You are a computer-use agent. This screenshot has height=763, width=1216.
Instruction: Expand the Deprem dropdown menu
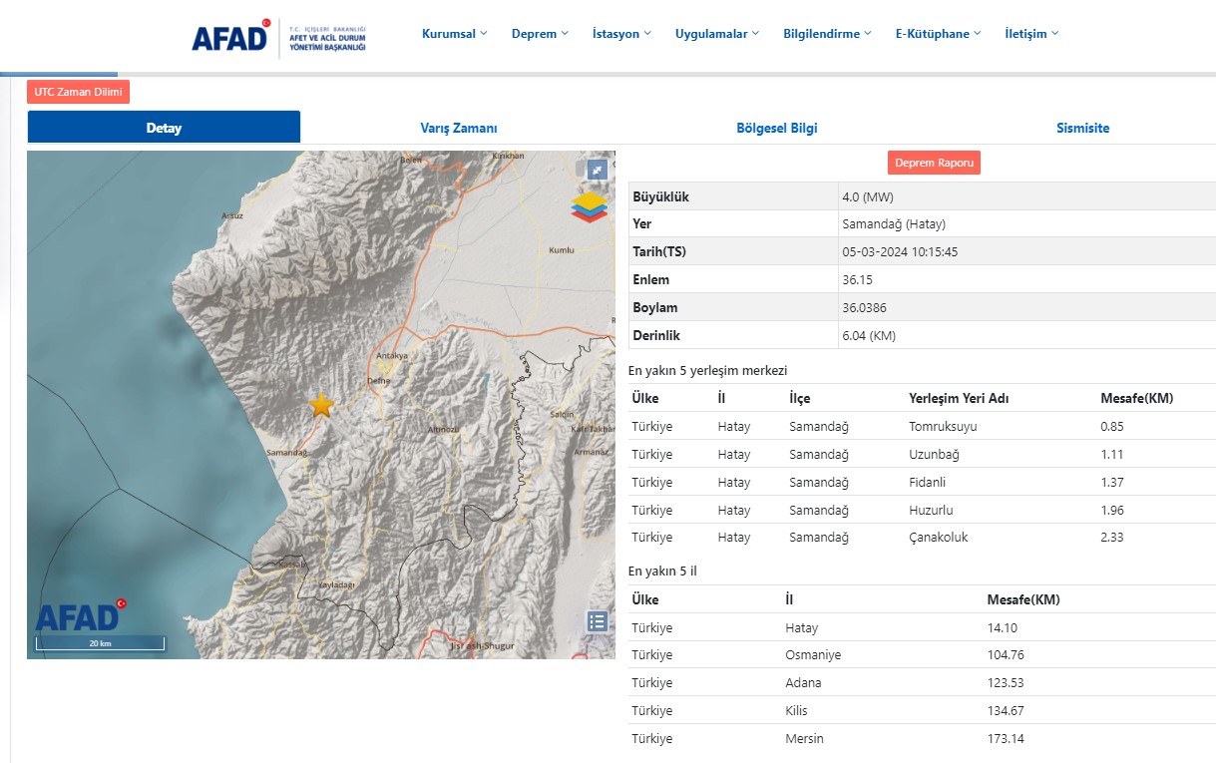(x=540, y=34)
